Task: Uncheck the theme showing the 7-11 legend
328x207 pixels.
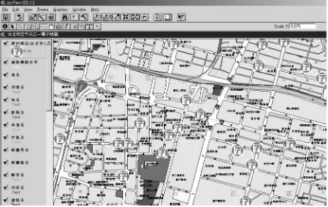Action: (x=6, y=43)
